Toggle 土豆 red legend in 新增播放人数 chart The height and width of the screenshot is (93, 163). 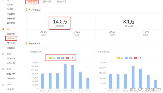pos(138,58)
